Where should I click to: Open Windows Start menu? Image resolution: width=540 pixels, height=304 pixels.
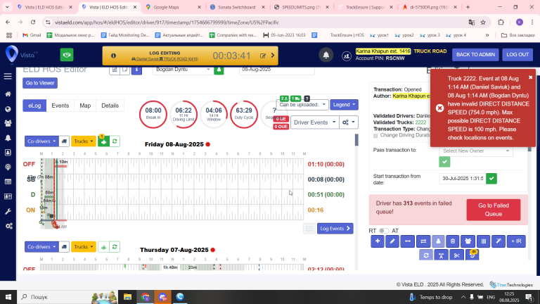[x=8, y=297]
